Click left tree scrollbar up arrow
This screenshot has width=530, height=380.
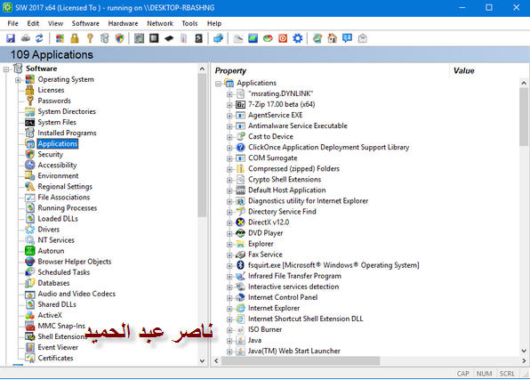tap(202, 69)
